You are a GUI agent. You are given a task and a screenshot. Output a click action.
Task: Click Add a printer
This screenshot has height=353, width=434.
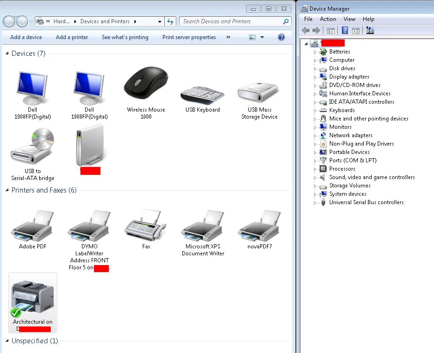point(72,37)
